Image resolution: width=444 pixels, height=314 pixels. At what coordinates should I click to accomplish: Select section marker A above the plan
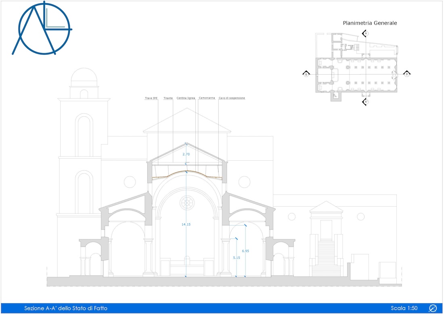coord(366,33)
